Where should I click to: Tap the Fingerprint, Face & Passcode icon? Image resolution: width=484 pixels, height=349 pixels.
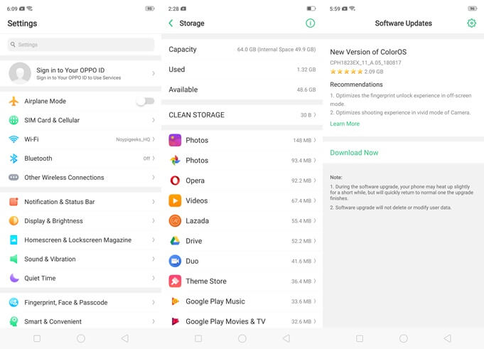pos(14,302)
